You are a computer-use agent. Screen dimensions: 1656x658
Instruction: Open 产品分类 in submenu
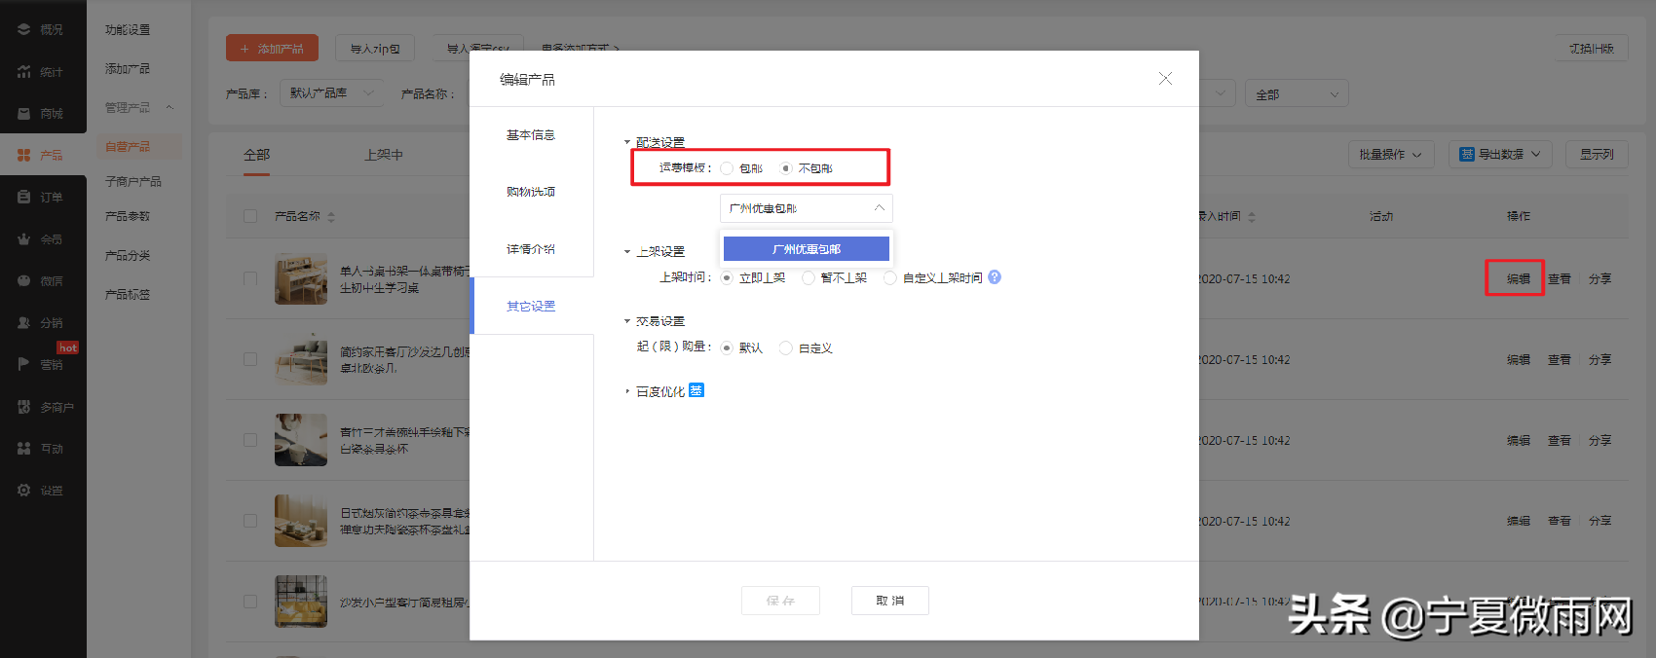click(128, 255)
